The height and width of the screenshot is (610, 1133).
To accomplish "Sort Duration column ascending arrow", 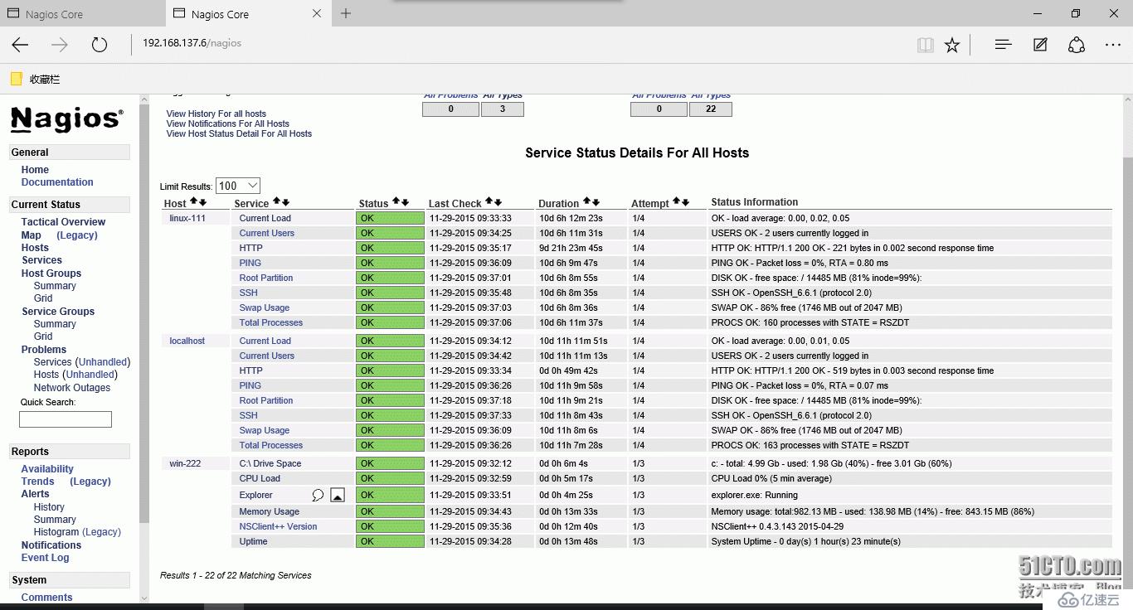I will [586, 201].
